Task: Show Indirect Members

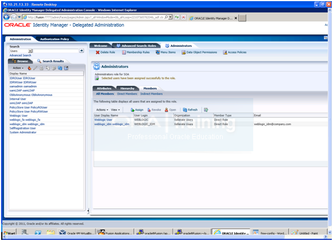Action: 152,94
